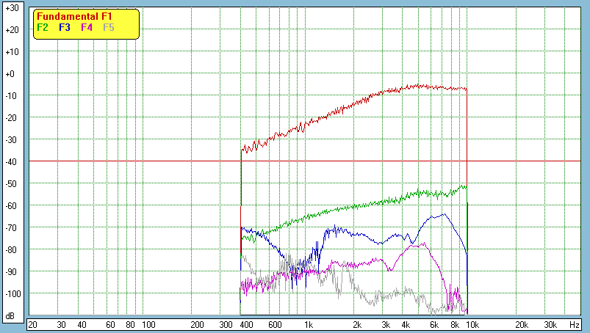Click the 10k label on the frequency axis

[x=469, y=324]
